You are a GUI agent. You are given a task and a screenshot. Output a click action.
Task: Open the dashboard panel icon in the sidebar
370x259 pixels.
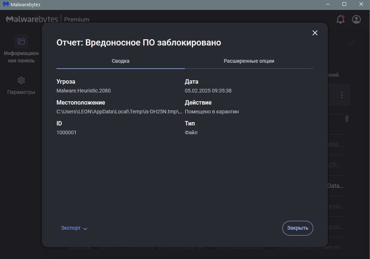click(x=21, y=41)
